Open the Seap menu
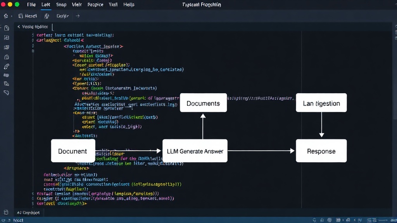This screenshot has width=397, height=223. coord(61,5)
